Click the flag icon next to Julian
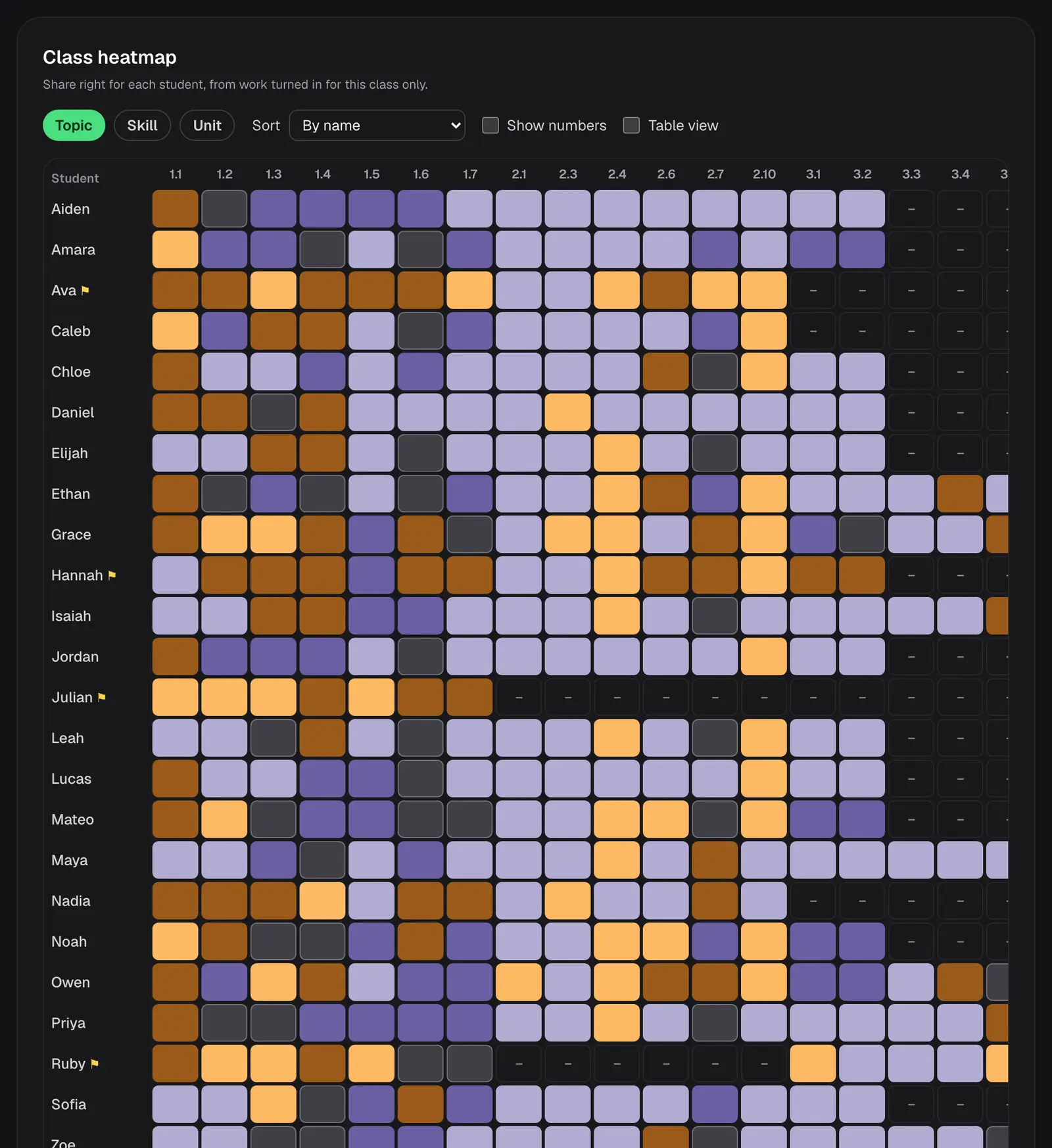Screen dimensions: 1052x1148 pos(101,697)
